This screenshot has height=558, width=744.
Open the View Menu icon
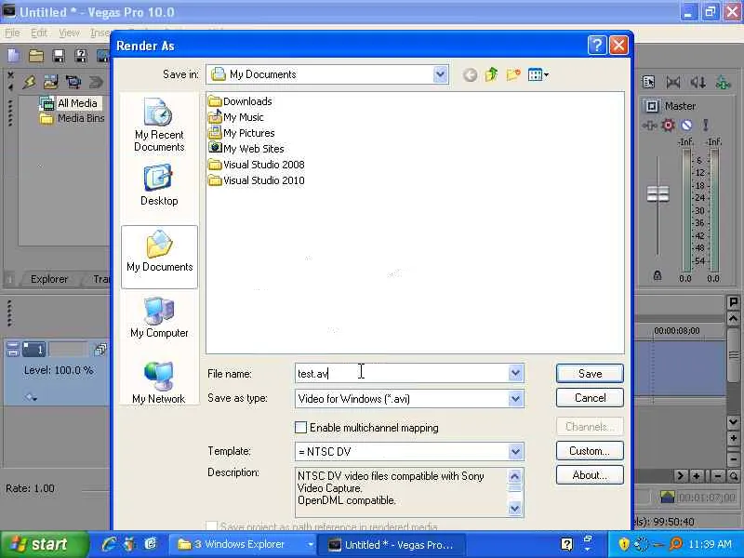click(x=538, y=74)
